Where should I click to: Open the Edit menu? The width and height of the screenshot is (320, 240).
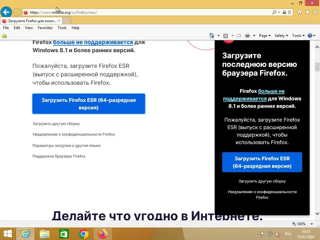[x=17, y=28]
